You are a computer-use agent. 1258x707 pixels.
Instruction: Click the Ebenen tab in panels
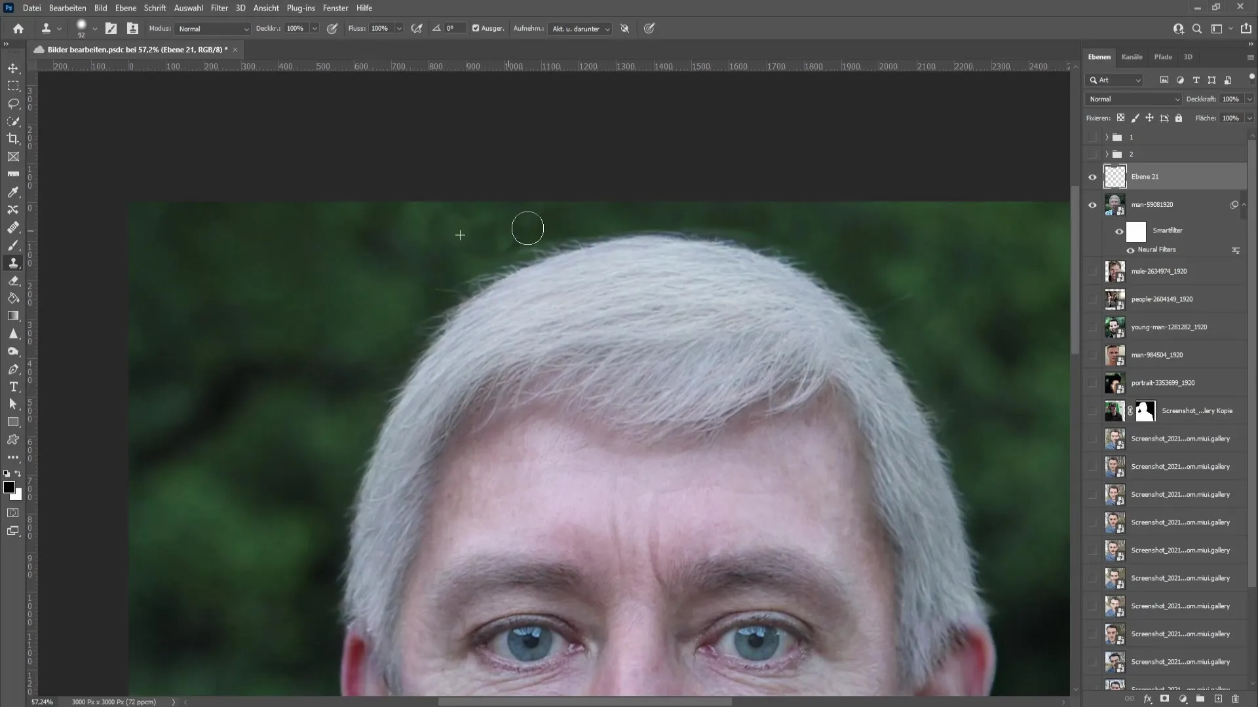click(1100, 56)
